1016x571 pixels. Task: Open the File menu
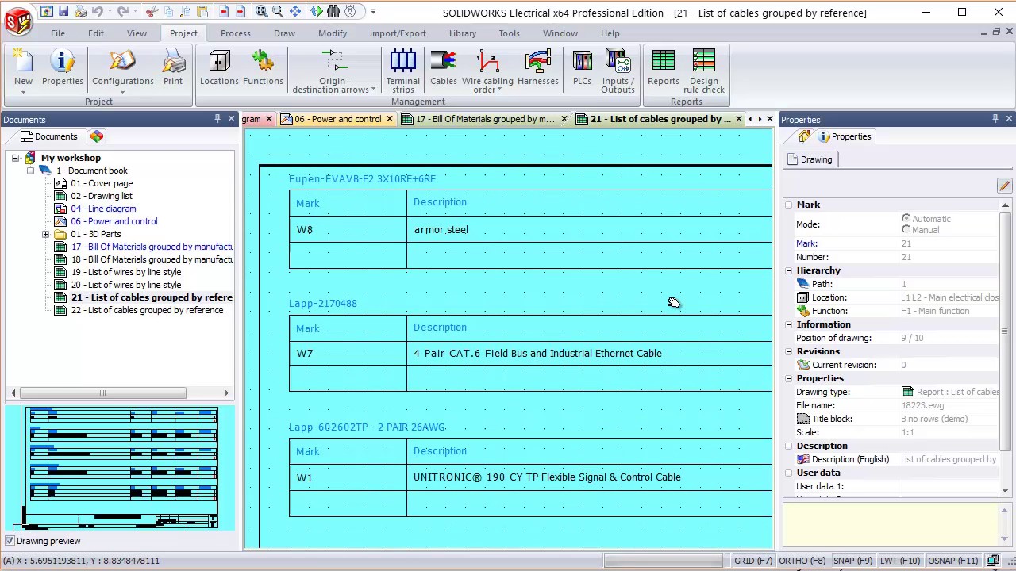click(58, 33)
